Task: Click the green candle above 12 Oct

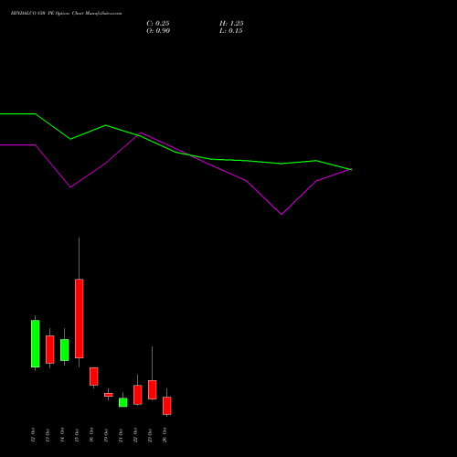Action: [x=36, y=344]
